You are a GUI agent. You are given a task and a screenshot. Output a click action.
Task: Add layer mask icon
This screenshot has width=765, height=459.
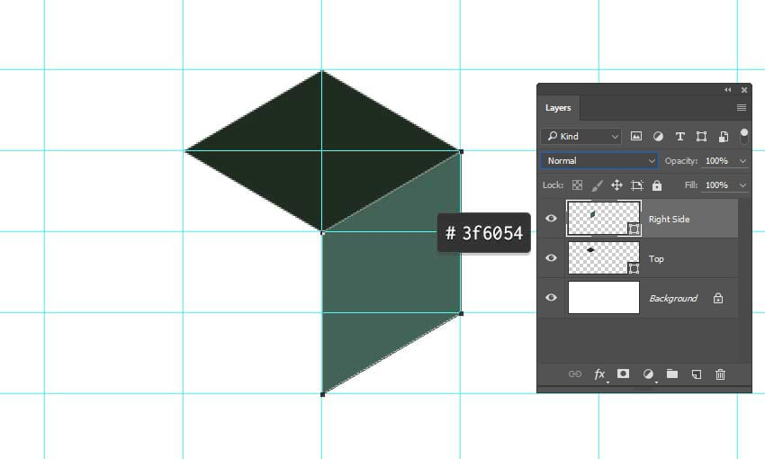point(623,373)
